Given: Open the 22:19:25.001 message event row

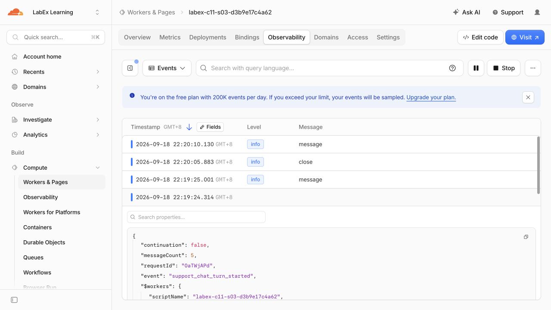Looking at the screenshot, I should tap(330, 180).
